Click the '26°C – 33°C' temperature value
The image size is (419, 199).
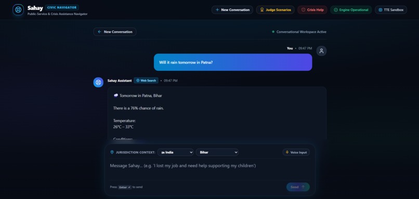coord(123,127)
